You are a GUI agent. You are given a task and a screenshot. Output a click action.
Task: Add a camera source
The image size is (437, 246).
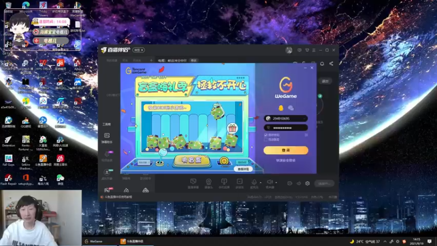click(x=209, y=184)
